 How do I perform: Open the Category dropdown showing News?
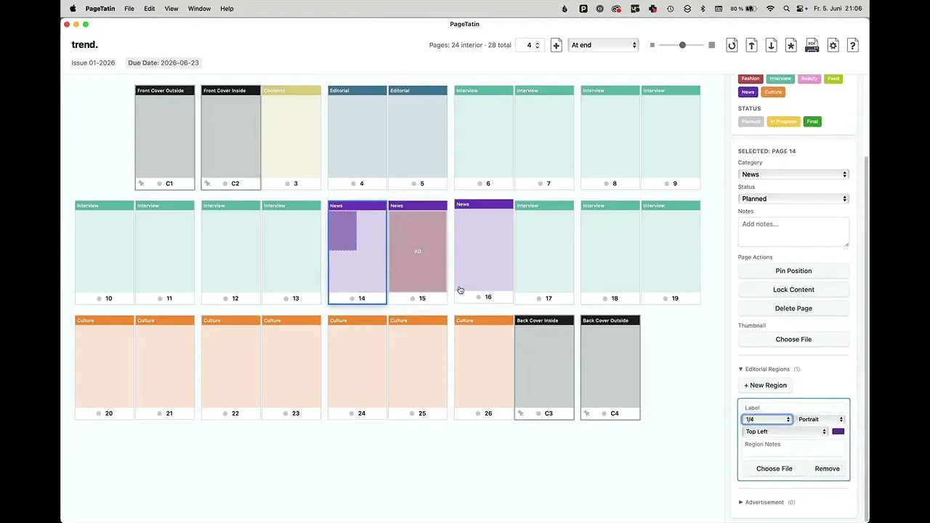pos(793,174)
